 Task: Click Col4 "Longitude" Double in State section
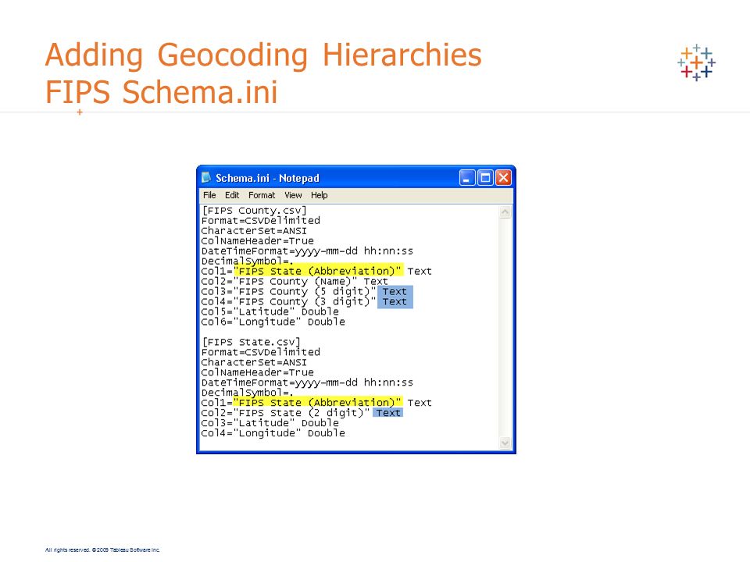point(273,433)
